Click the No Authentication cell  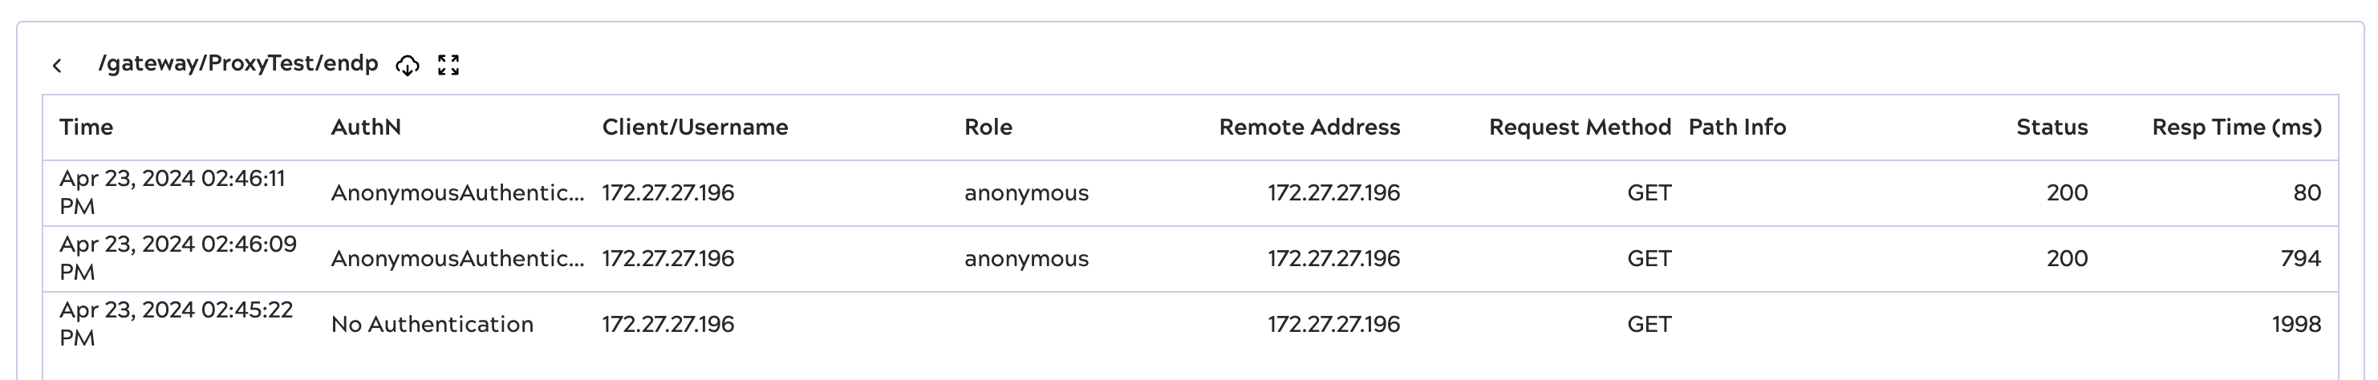(432, 325)
